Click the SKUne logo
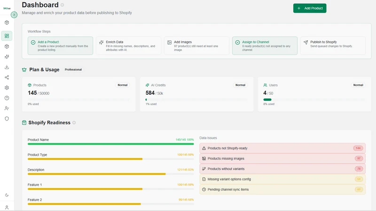 [x=7, y=8]
